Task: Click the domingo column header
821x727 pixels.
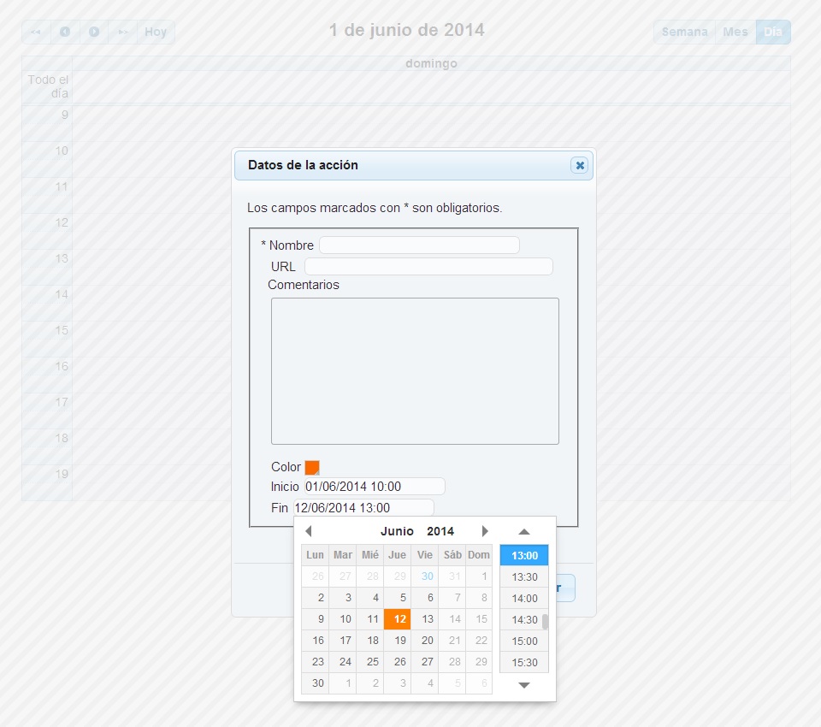Action: pos(431,63)
